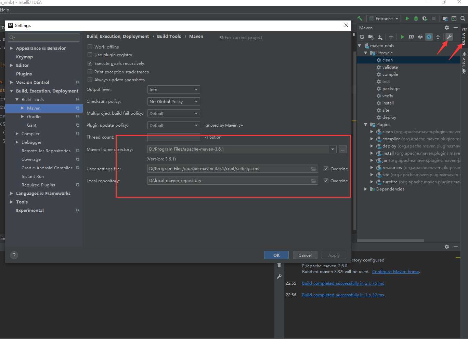Click the Build completed successfully in 2 s 75 ms link
Viewport: 468px width, 339px height.
coord(343,283)
